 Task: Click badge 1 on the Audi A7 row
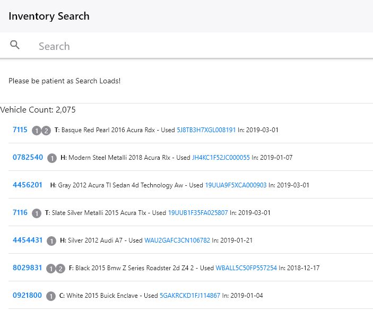point(51,241)
